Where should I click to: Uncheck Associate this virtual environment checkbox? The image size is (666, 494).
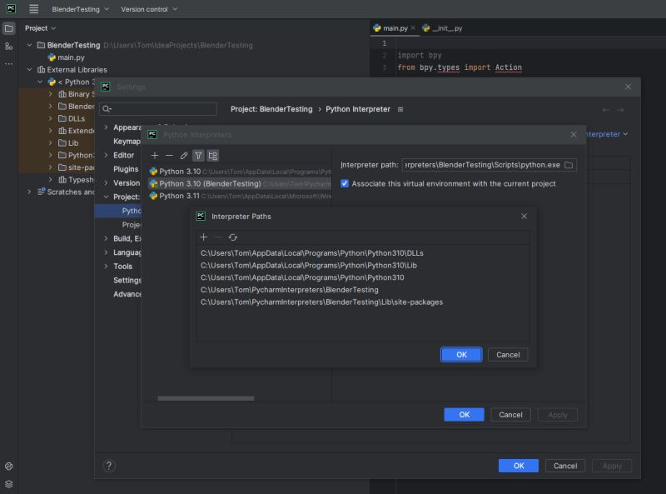click(x=345, y=183)
